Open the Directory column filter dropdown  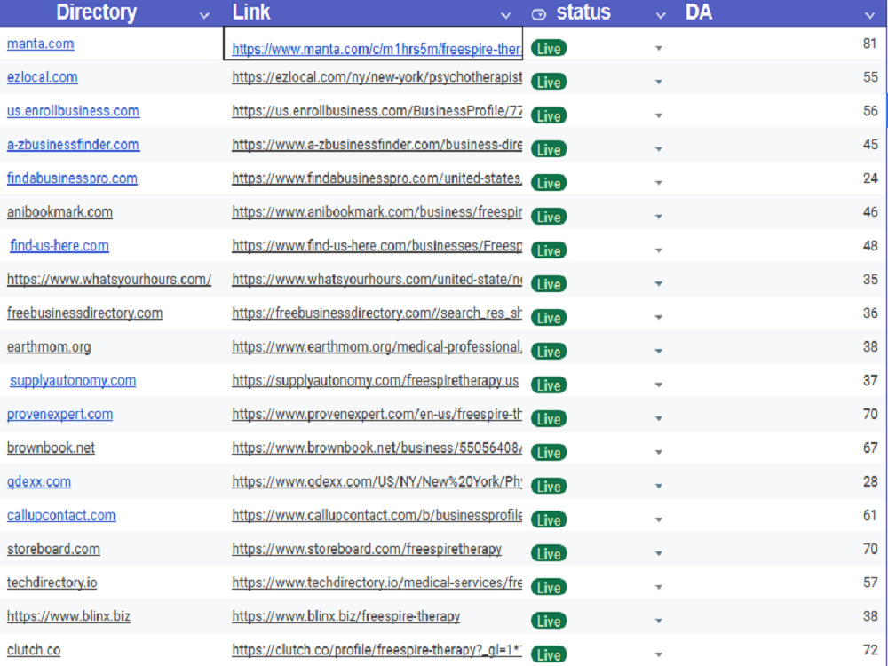204,16
